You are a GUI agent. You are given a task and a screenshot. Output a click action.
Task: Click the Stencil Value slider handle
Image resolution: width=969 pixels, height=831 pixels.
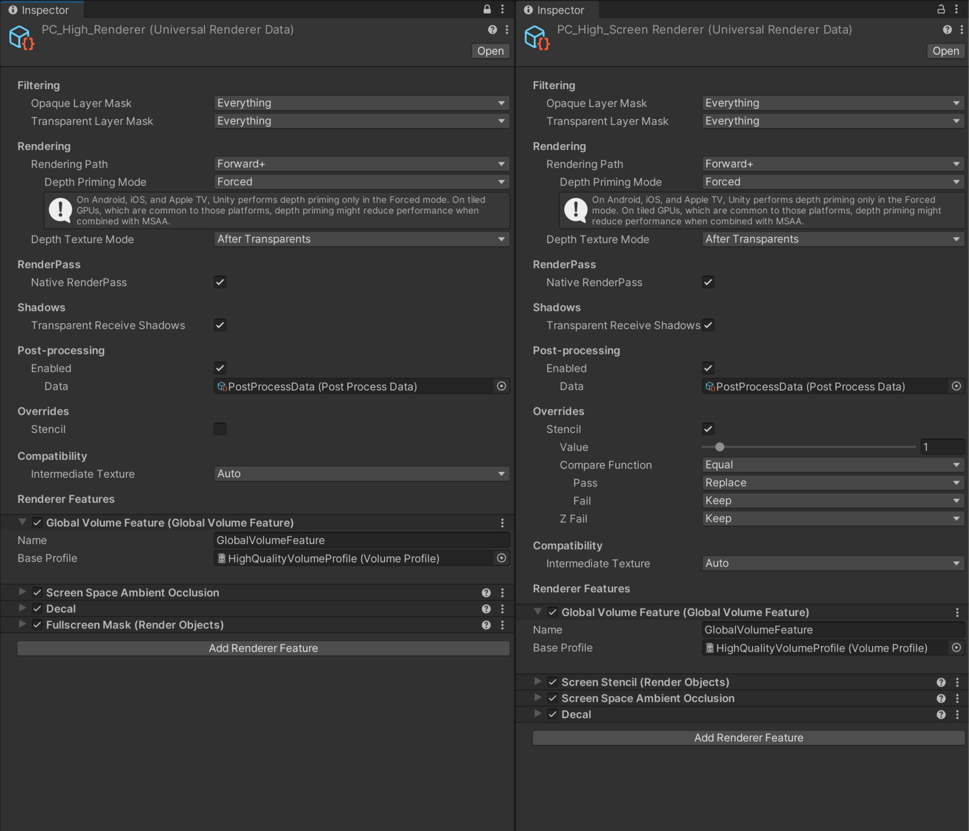point(720,447)
